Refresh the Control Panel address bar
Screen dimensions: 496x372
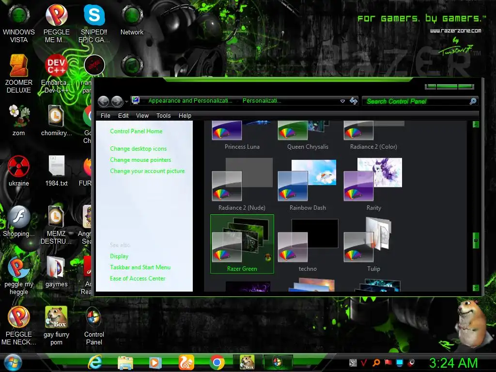click(x=353, y=101)
